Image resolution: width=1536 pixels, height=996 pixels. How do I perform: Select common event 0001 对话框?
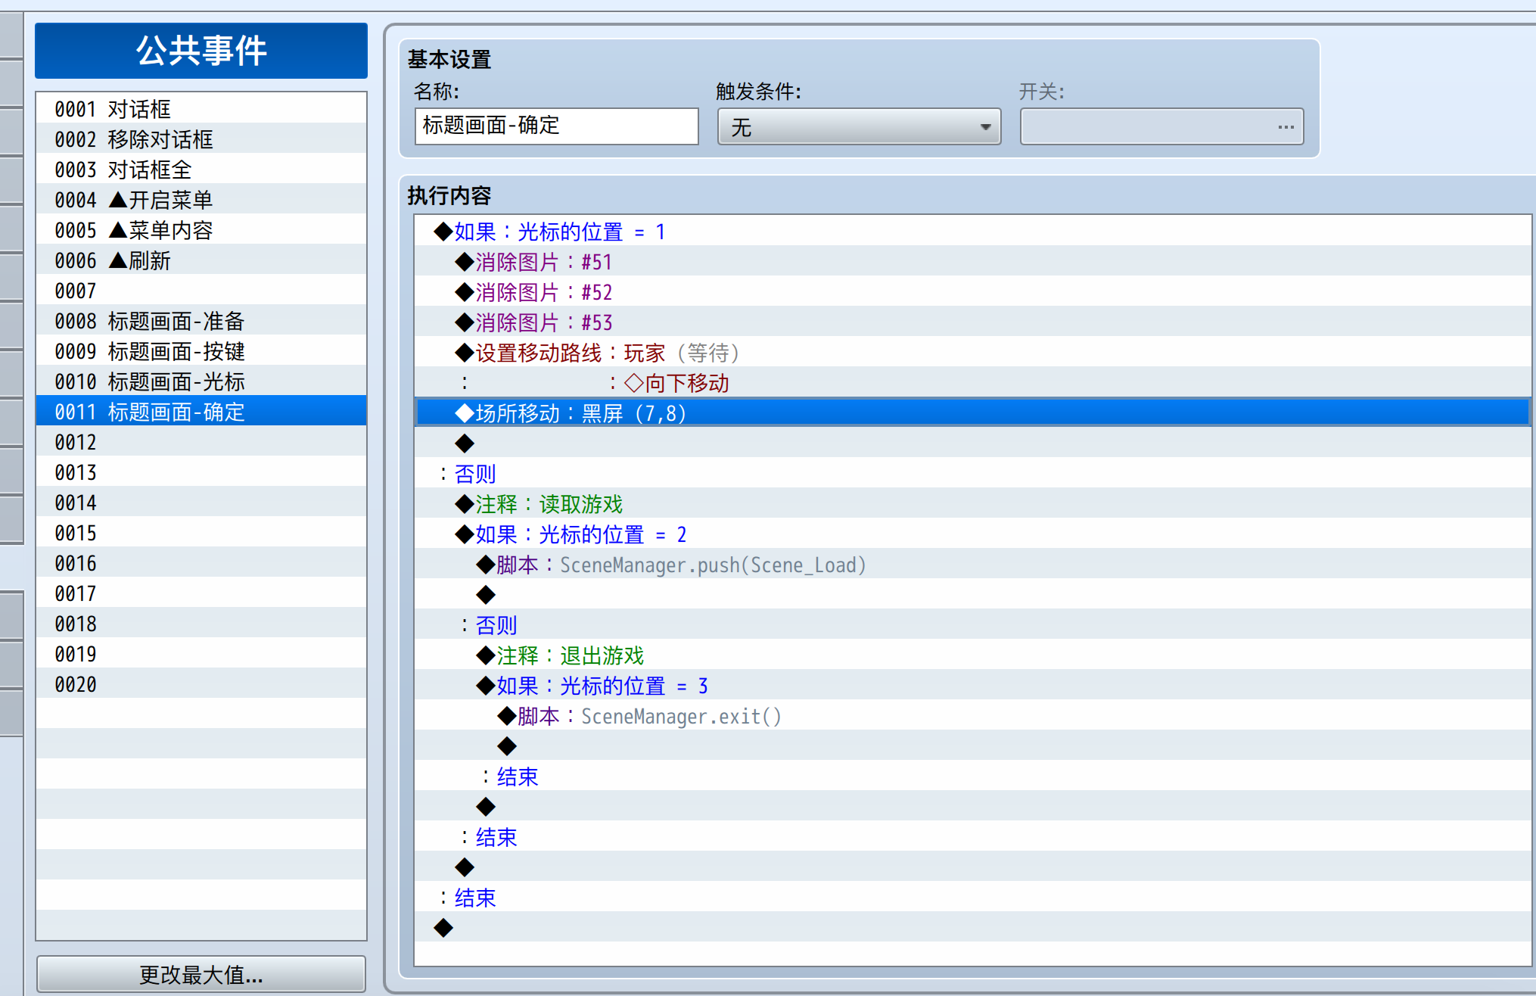coord(201,108)
